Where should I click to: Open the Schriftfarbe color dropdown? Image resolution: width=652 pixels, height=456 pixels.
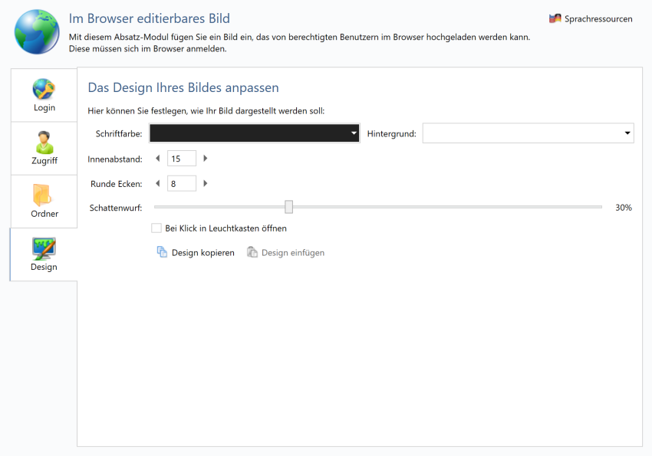(x=354, y=133)
